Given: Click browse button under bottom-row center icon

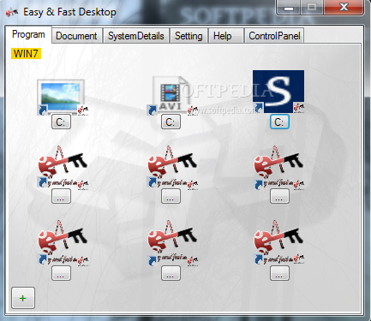Looking at the screenshot, I should click(x=171, y=273).
